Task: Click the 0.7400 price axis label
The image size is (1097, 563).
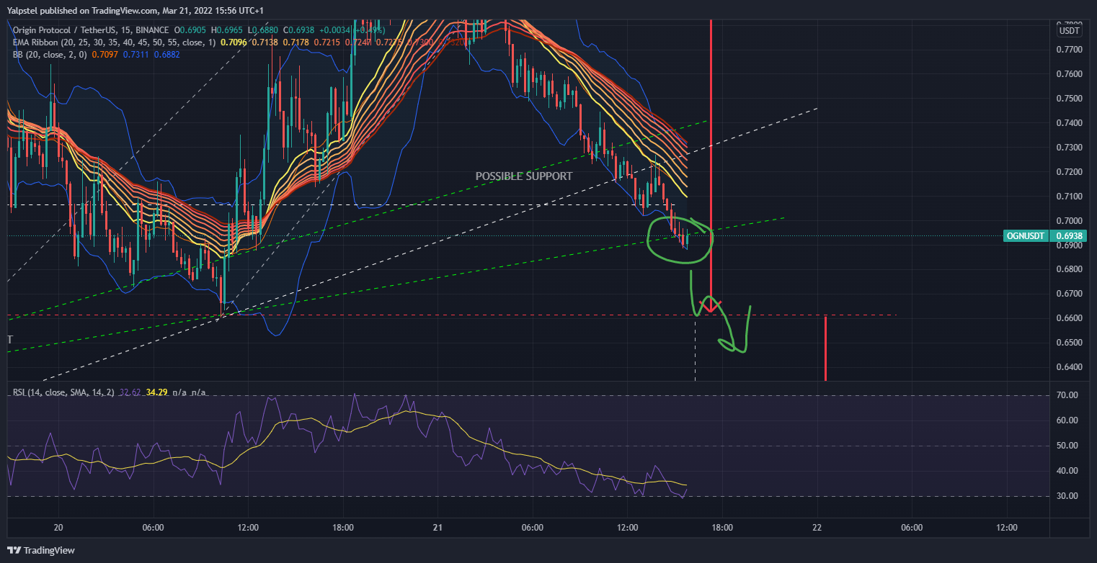Action: 1069,123
